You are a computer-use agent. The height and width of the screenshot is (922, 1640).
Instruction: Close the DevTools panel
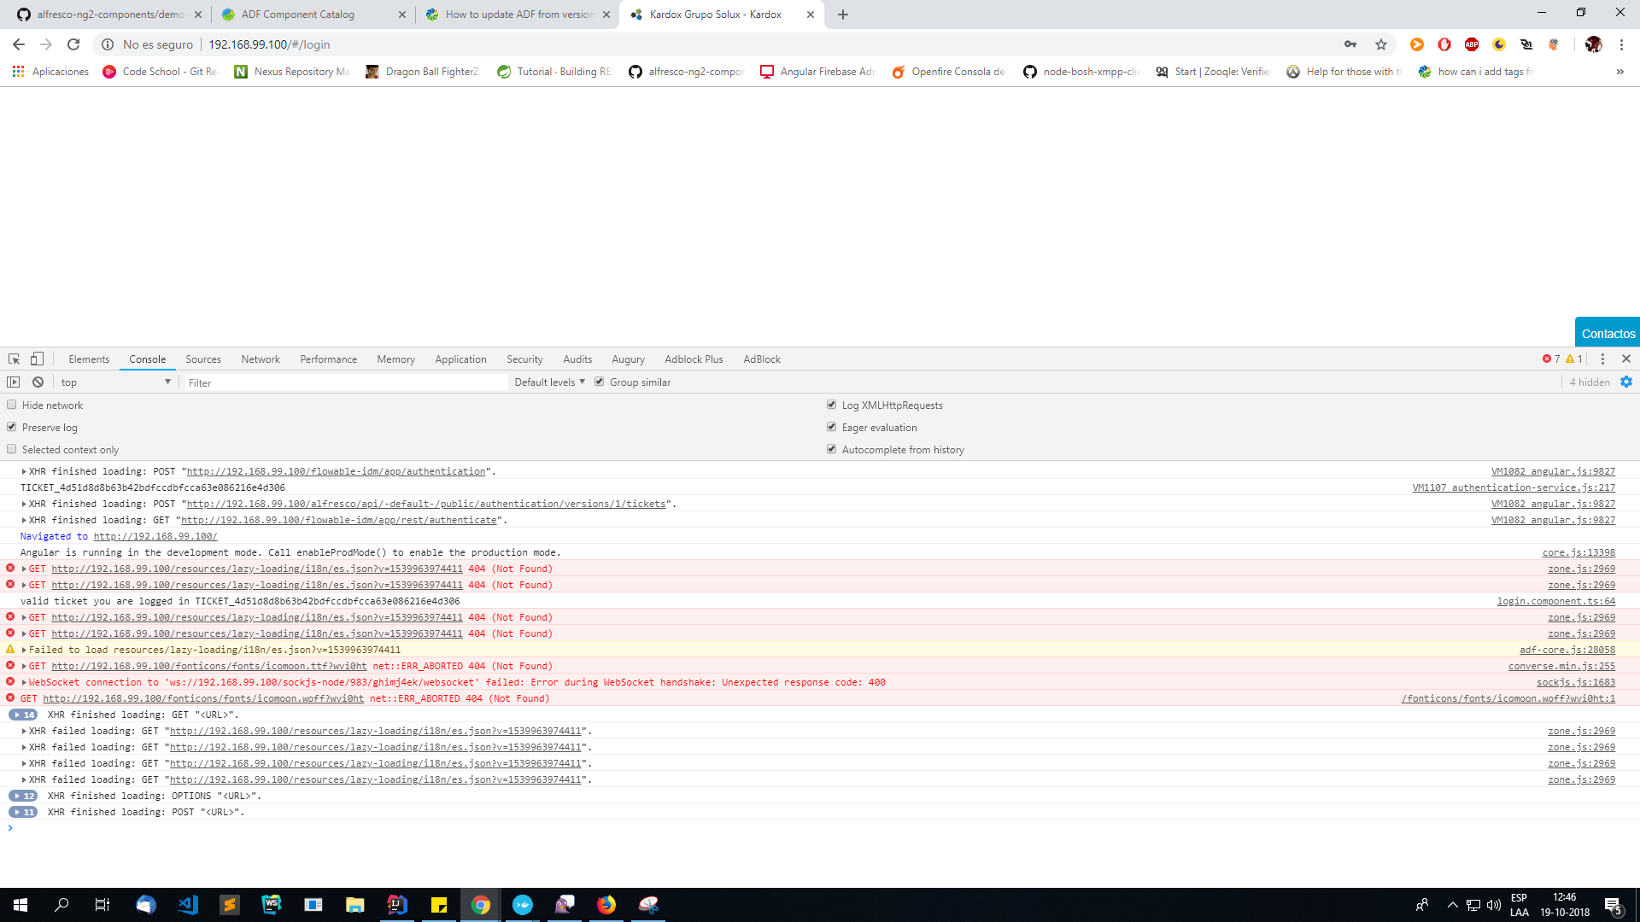click(x=1626, y=359)
